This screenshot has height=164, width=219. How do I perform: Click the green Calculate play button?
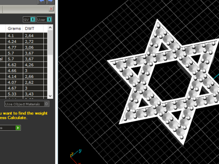tap(18, 128)
